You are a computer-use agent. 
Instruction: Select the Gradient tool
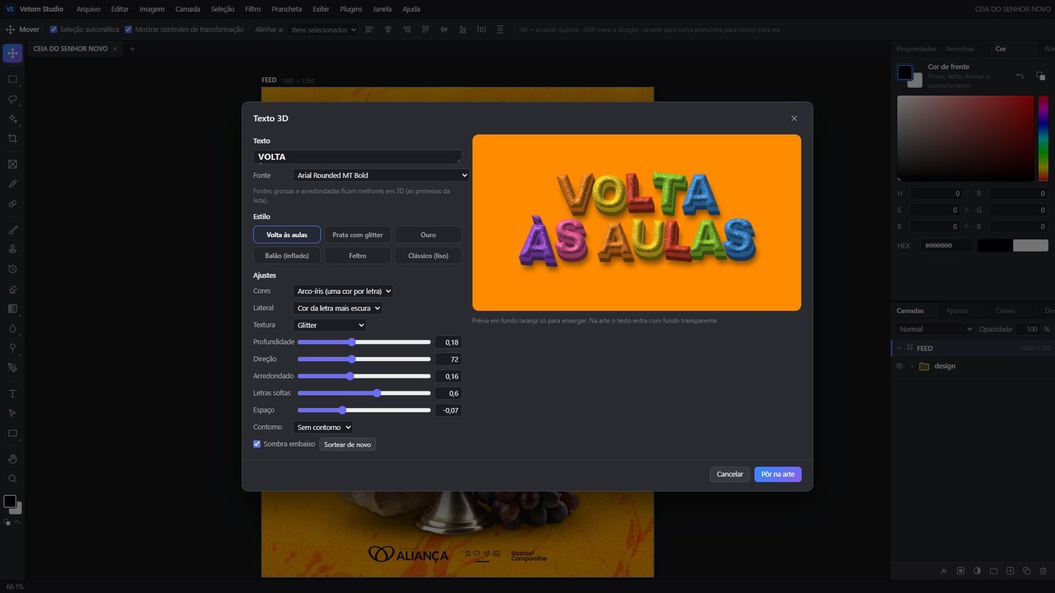click(13, 308)
